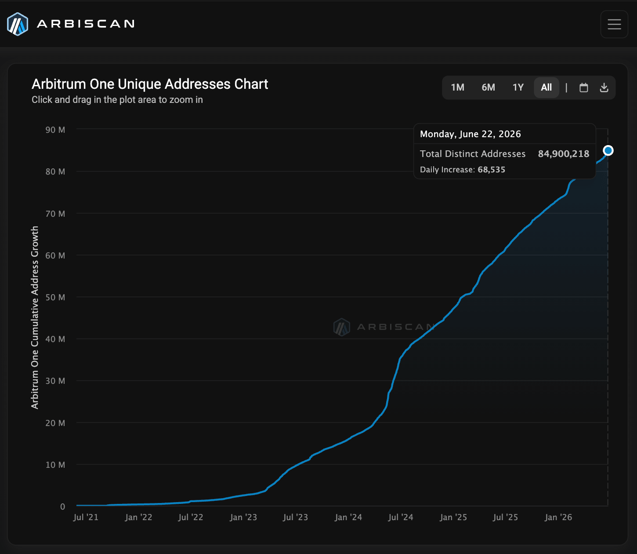Click the Jan '24 x-axis label

click(348, 518)
